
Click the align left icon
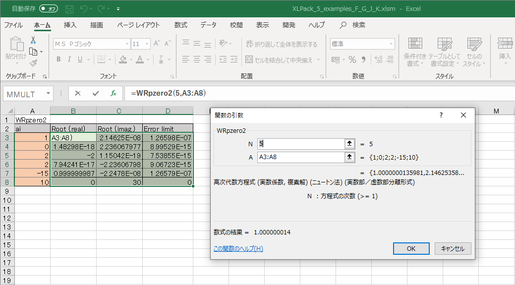tap(186, 59)
